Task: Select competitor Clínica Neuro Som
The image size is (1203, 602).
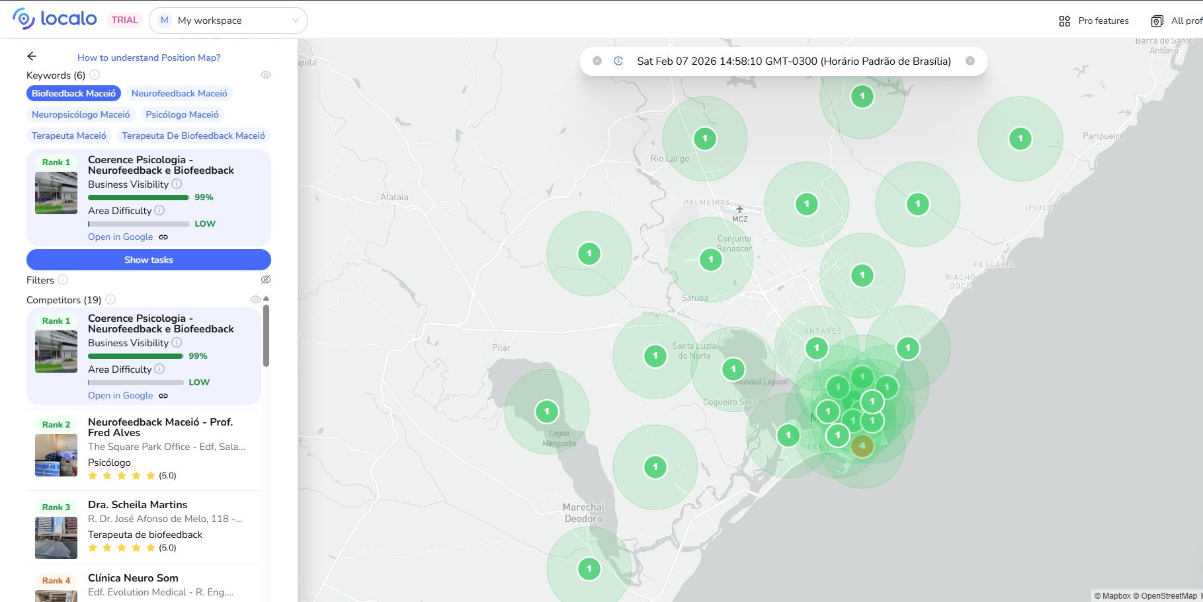Action: point(144,583)
